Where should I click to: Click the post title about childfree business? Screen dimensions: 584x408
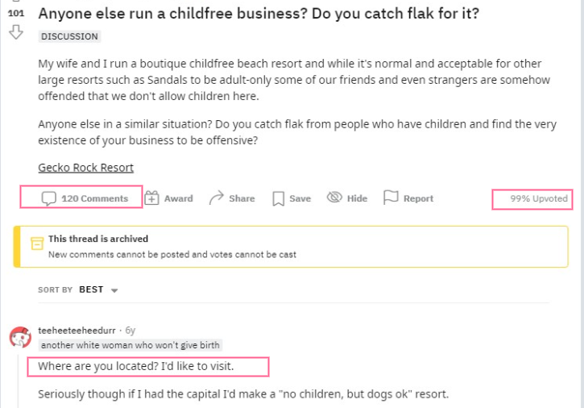(259, 14)
